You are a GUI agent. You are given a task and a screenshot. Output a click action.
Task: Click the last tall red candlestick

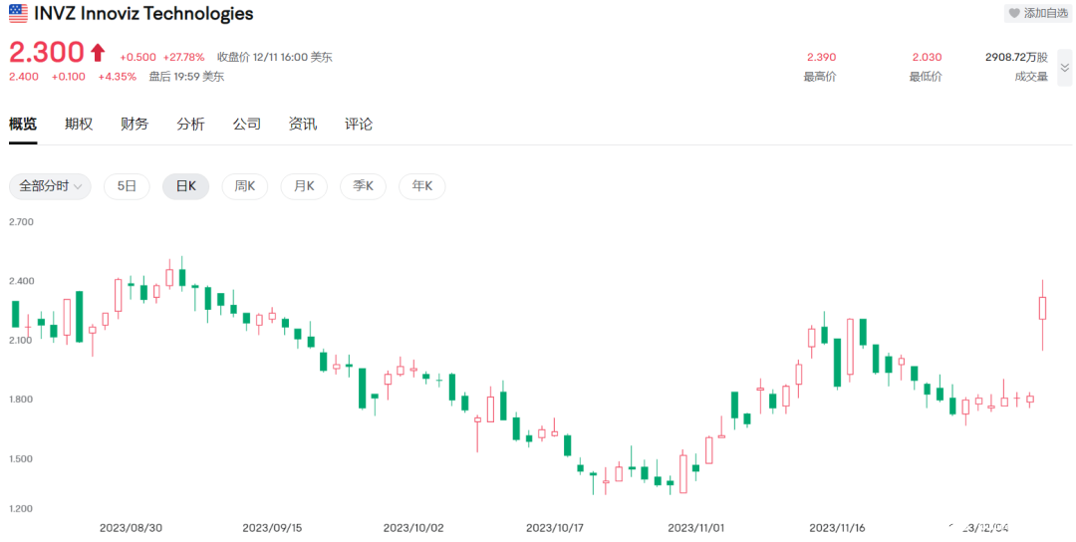pyautogui.click(x=1043, y=308)
